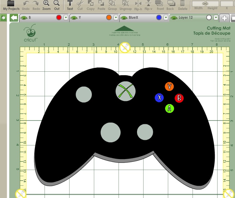The width and height of the screenshot is (235, 198).
Task: Click the Cricut bug logo
Action: tap(30, 33)
